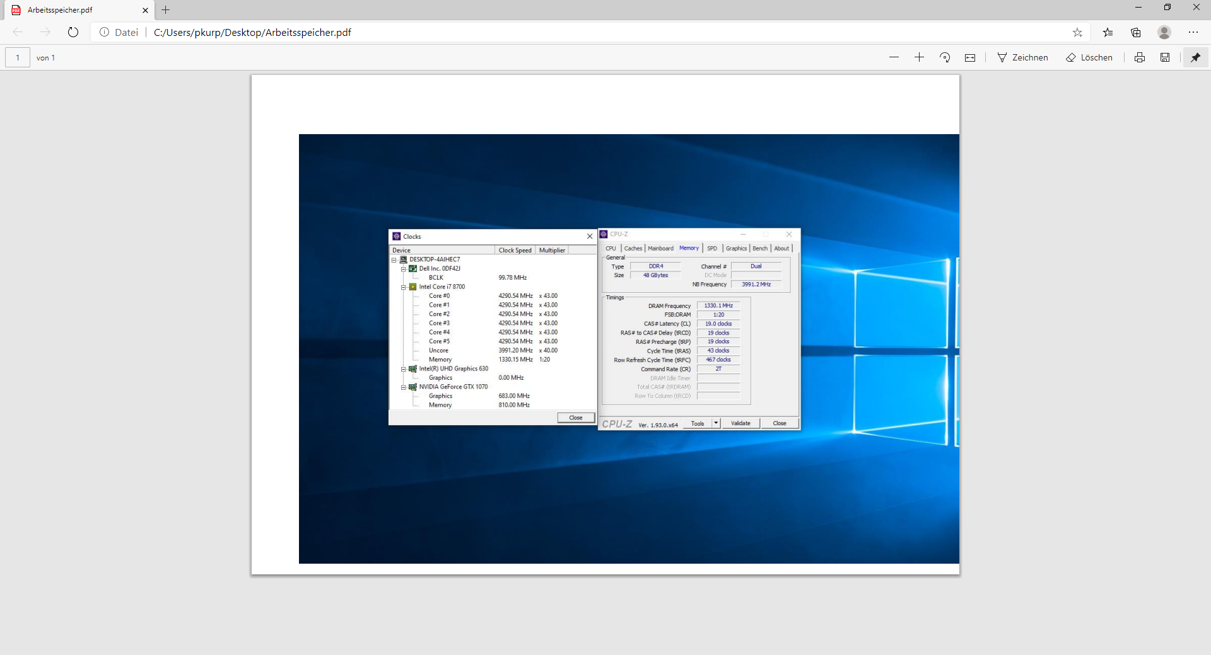
Task: Select the Core #5 row in Clocks
Action: pos(492,341)
